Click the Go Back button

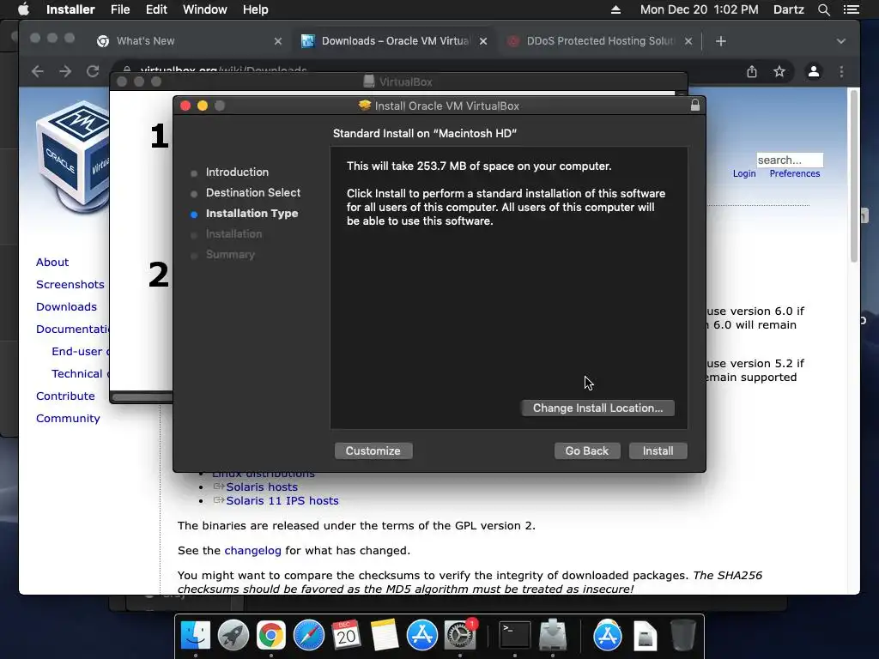pos(587,451)
